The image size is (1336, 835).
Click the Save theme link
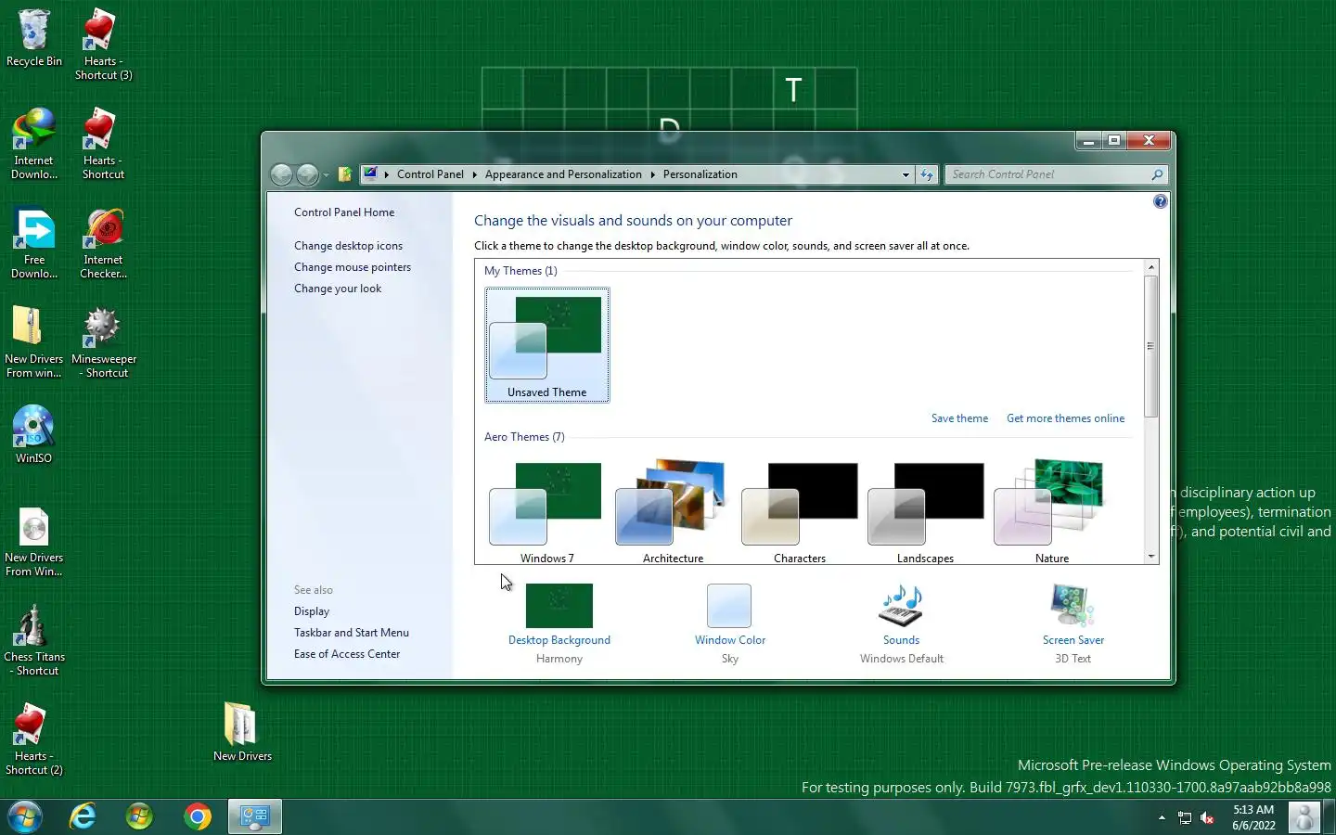pyautogui.click(x=959, y=418)
